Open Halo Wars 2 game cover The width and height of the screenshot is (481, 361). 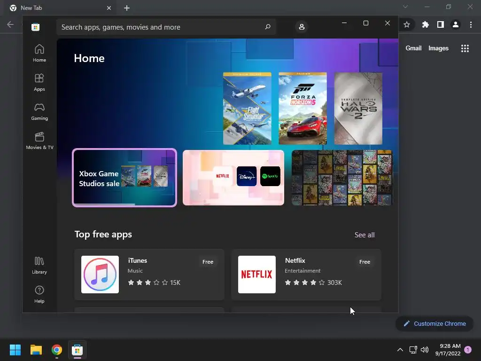coord(358,109)
